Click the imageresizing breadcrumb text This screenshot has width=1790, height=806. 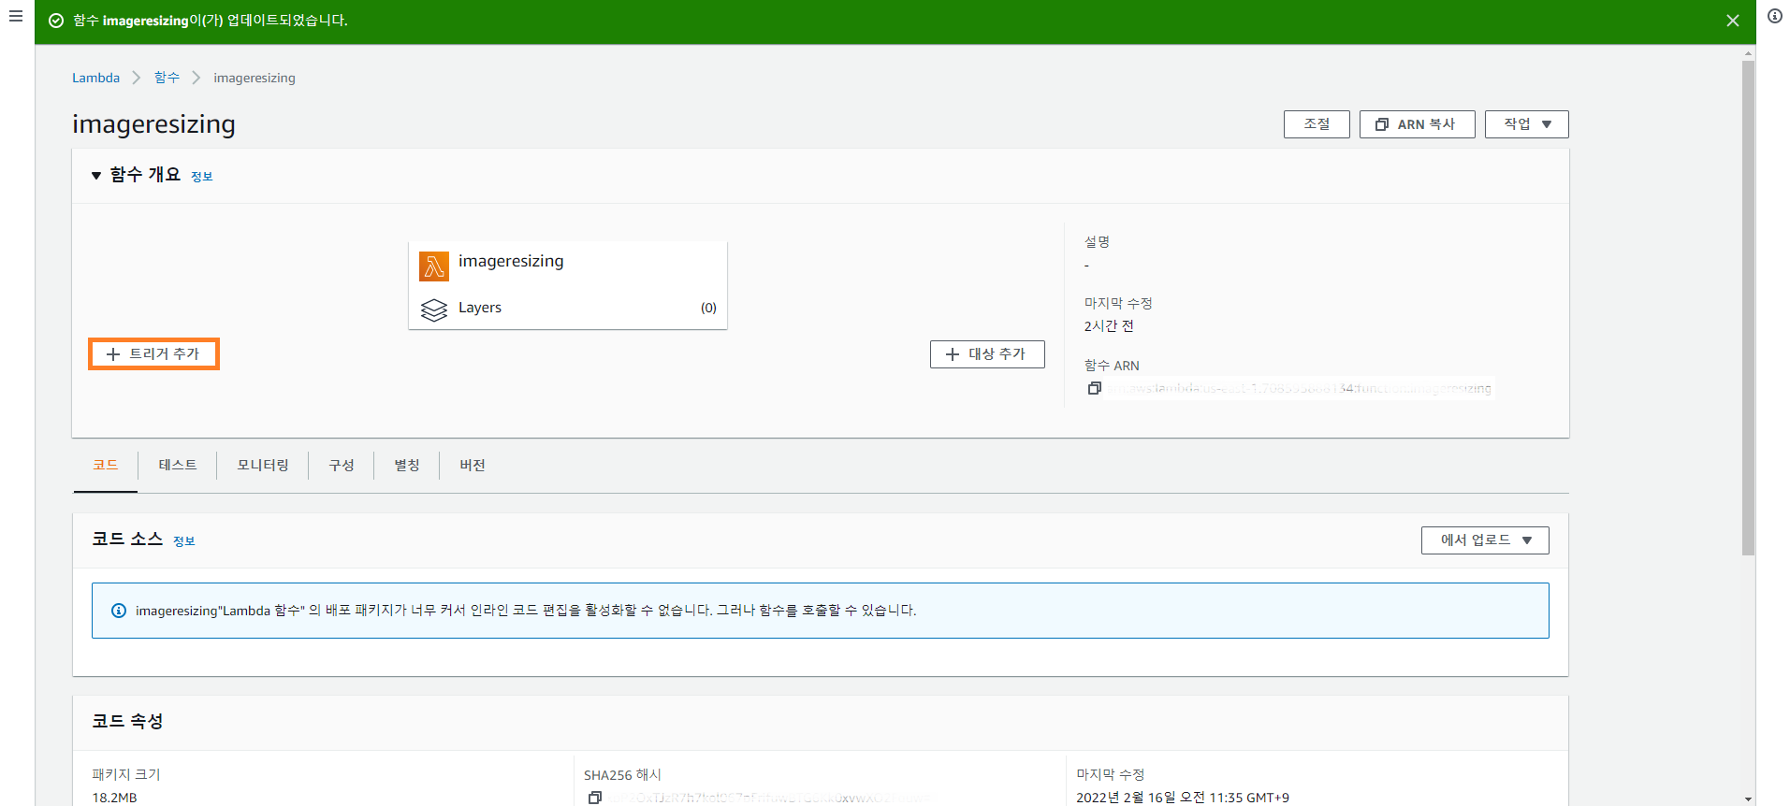click(x=255, y=78)
